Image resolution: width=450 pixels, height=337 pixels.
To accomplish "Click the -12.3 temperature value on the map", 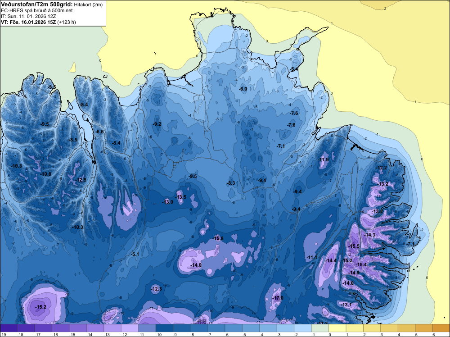I will [157, 289].
